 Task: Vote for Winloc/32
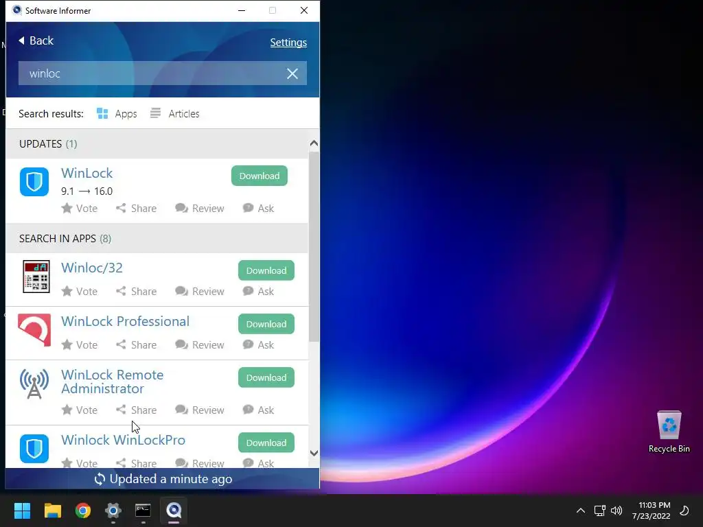coord(80,291)
